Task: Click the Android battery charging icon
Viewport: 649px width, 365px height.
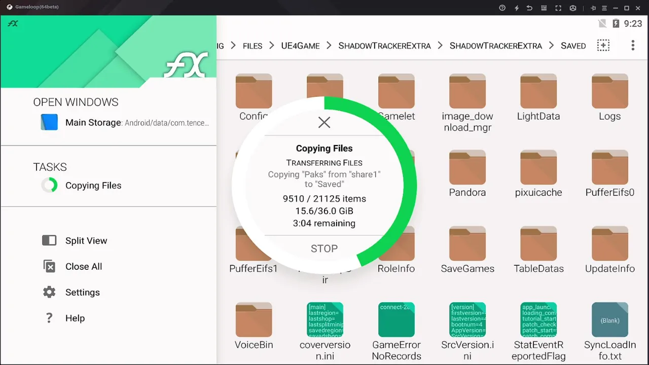Action: click(x=616, y=23)
